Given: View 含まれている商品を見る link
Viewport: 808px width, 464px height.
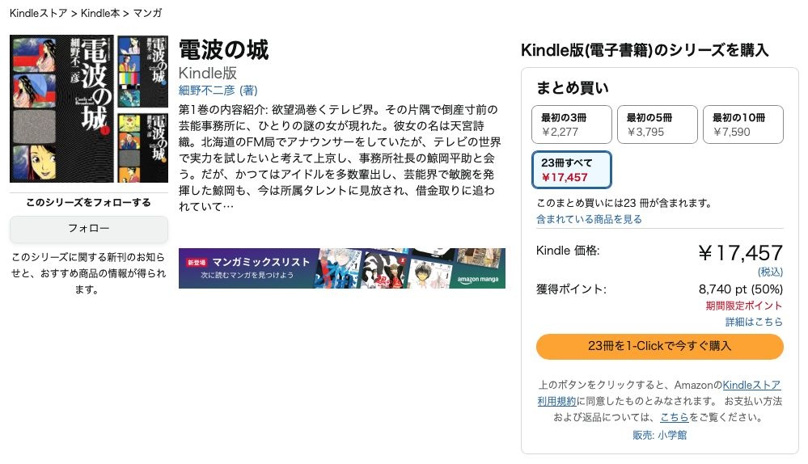Looking at the screenshot, I should coord(589,219).
